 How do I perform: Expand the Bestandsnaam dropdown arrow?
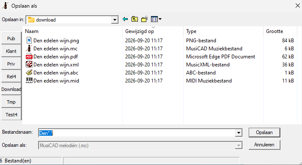(239, 133)
